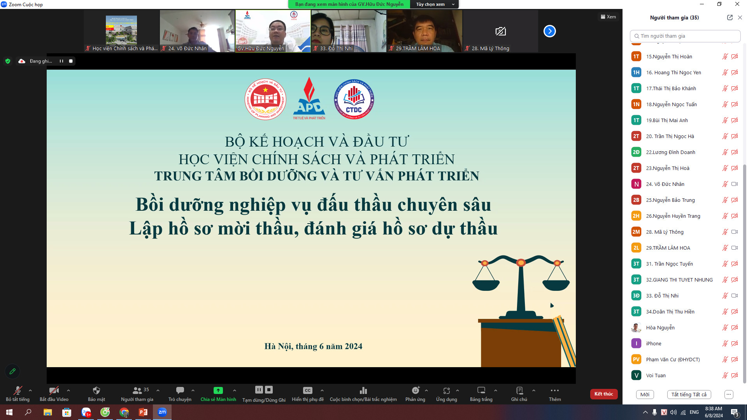This screenshot has height=420, width=747.
Task: Click the green annotation pencil icon
Action: 12,371
